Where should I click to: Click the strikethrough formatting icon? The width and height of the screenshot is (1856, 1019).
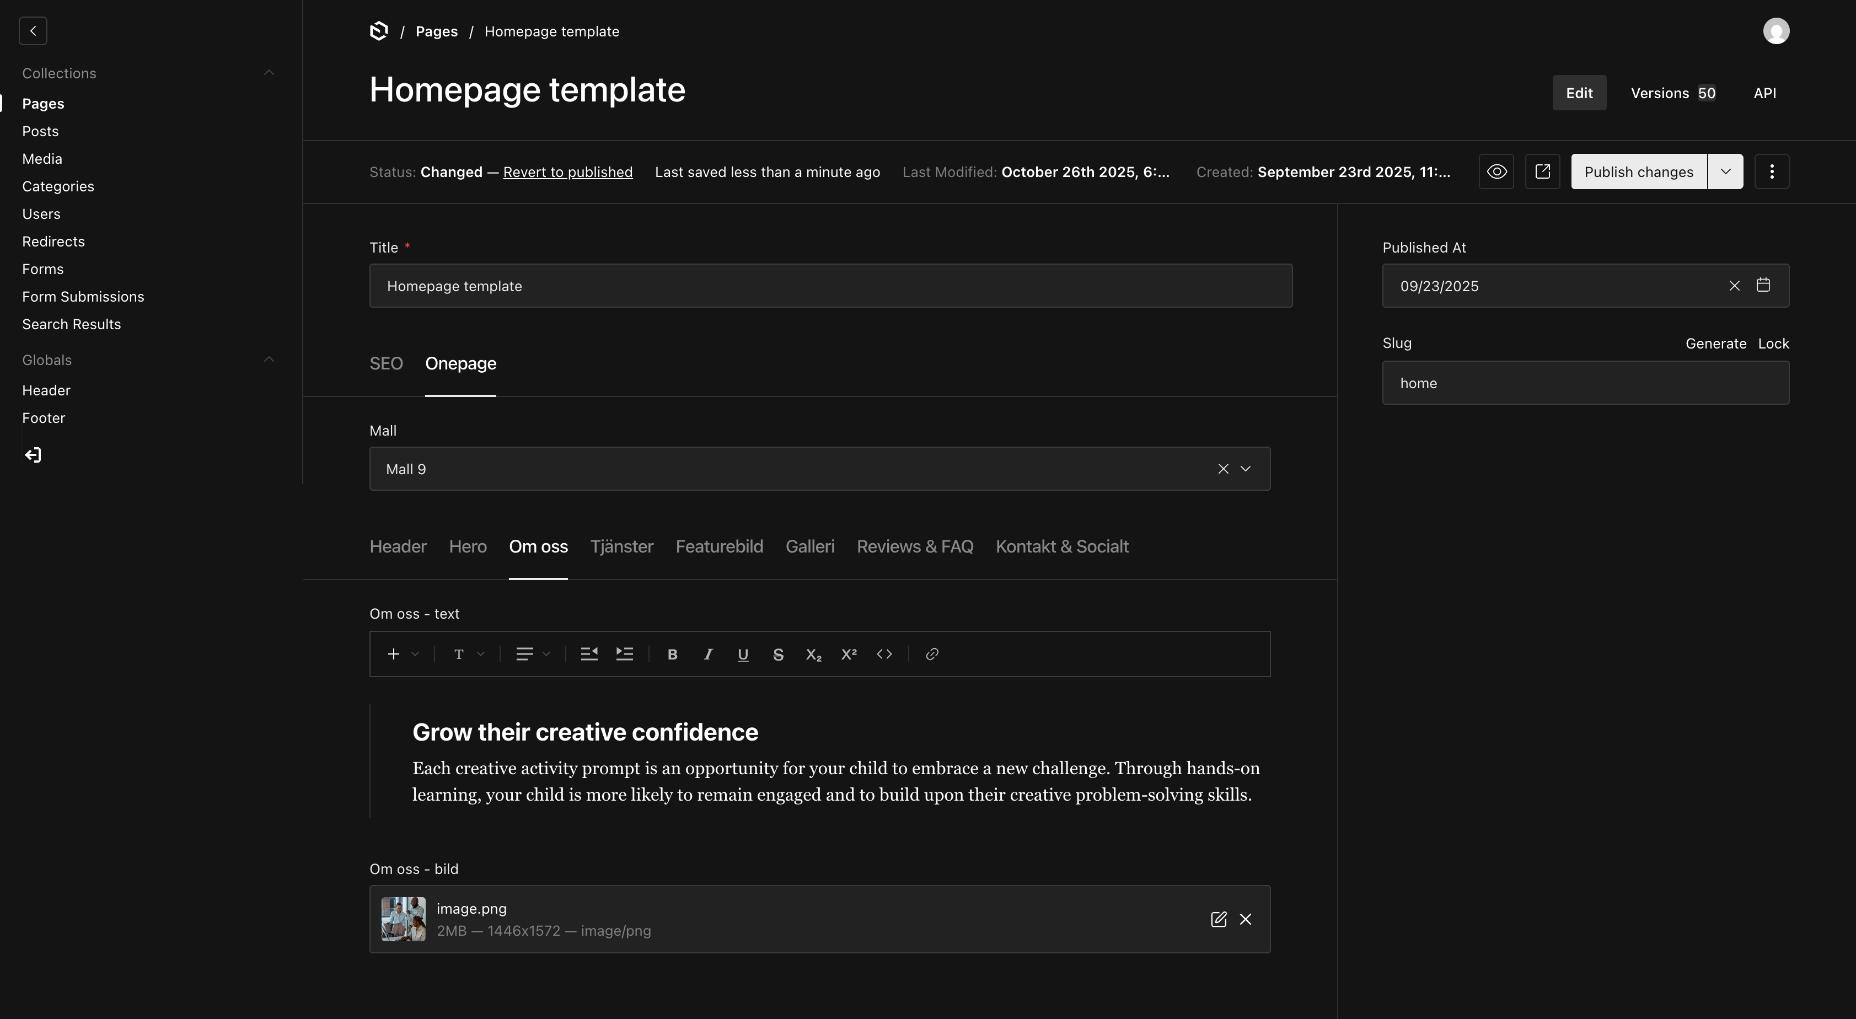coord(778,655)
